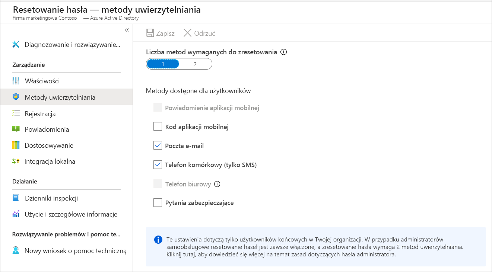Click the Działanie section header

click(x=25, y=181)
